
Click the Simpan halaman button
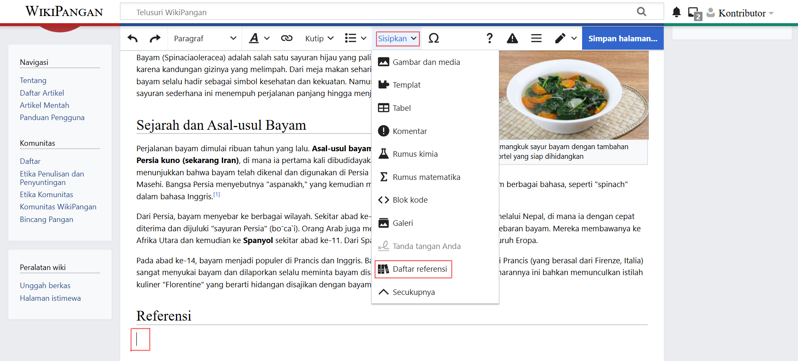pyautogui.click(x=622, y=38)
